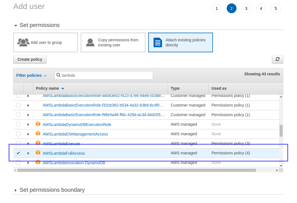Click the orange box icon beside AWSLambdaDynamoDBExecutionRole

pyautogui.click(x=38, y=124)
